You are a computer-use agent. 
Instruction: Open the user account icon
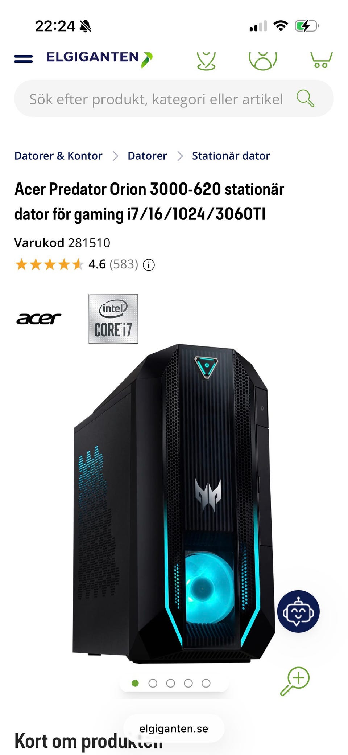click(x=263, y=61)
